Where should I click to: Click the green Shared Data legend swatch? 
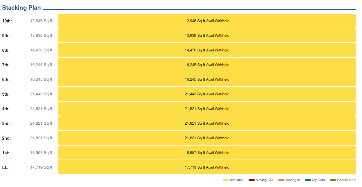tap(333, 180)
